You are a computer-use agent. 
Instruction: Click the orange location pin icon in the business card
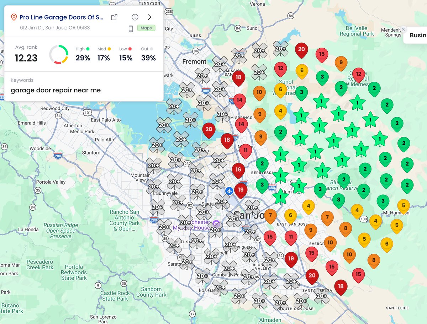pos(14,17)
